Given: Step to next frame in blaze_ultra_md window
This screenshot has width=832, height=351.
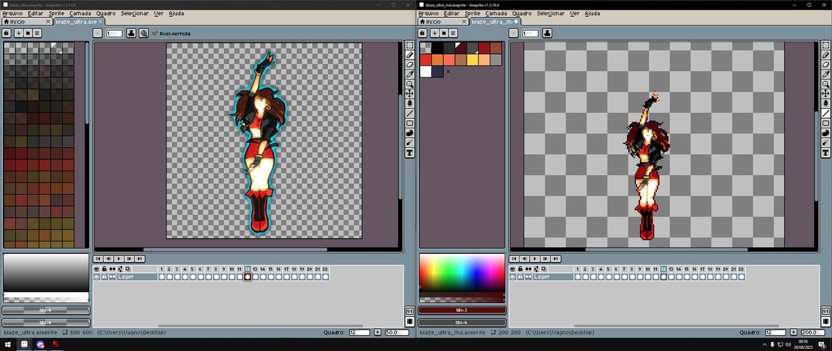Looking at the screenshot, I should [546, 259].
